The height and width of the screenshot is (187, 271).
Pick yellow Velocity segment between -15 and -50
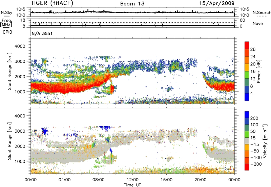coord(247,148)
